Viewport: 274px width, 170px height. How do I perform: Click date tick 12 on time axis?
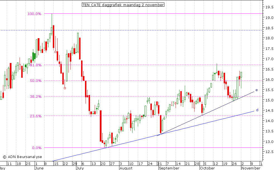(216, 164)
